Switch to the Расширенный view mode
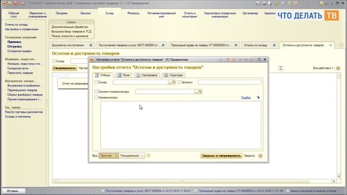Image resolution: width=347 pixels, height=195 pixels. pyautogui.click(x=131, y=155)
